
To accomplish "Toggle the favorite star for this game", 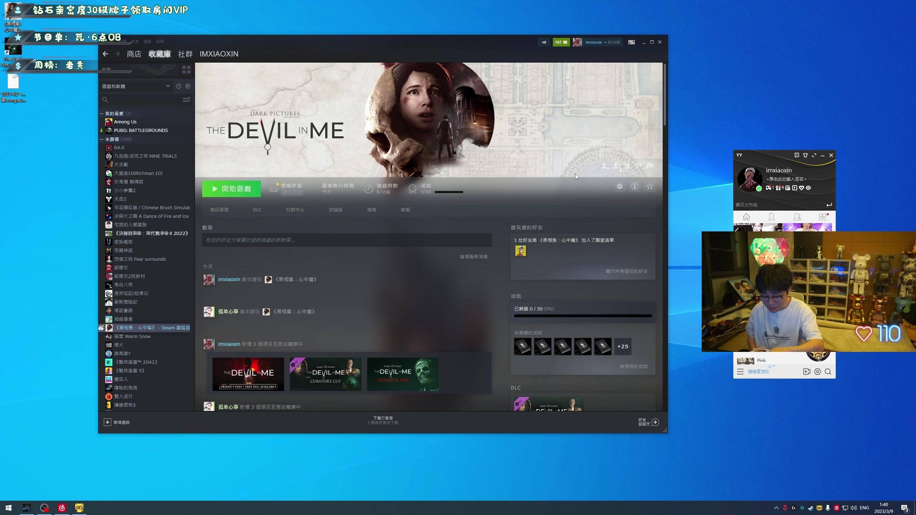I will (x=650, y=186).
